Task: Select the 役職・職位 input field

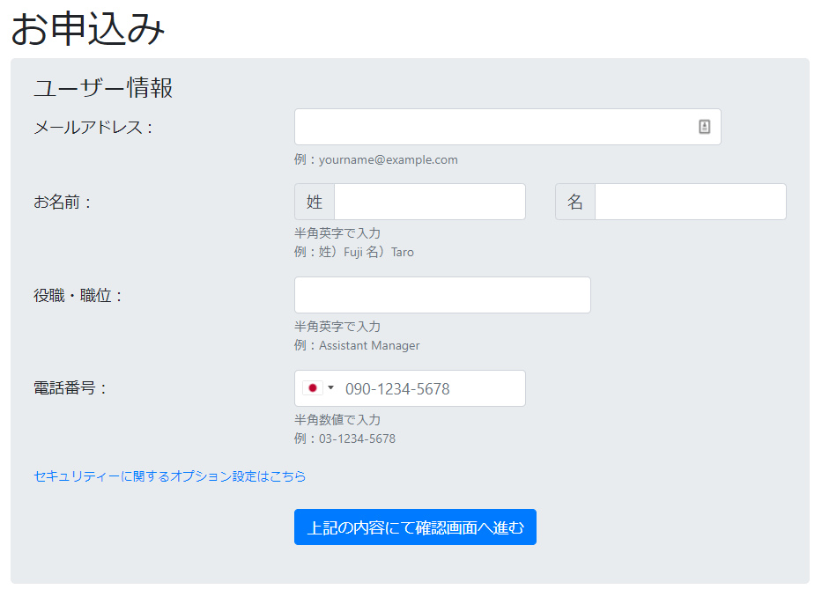Action: (442, 295)
